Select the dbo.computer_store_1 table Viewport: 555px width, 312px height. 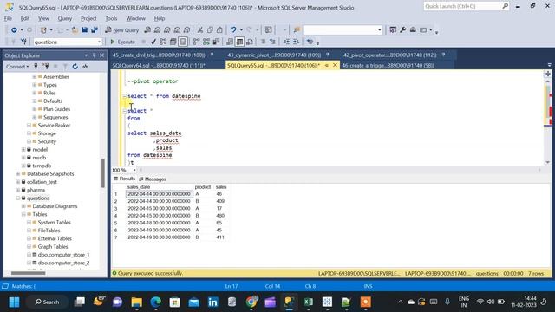click(63, 255)
